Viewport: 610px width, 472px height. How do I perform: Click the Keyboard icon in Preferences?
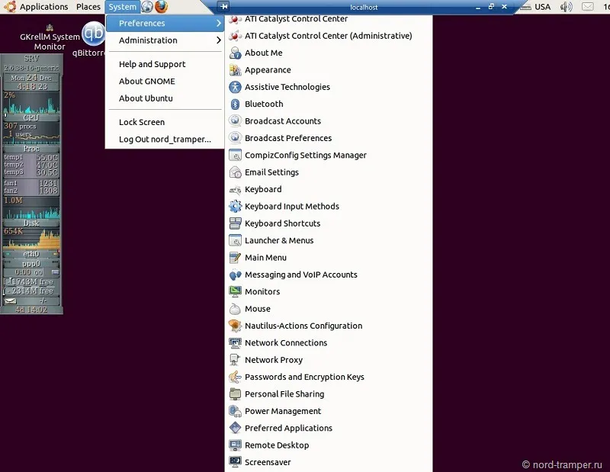235,190
